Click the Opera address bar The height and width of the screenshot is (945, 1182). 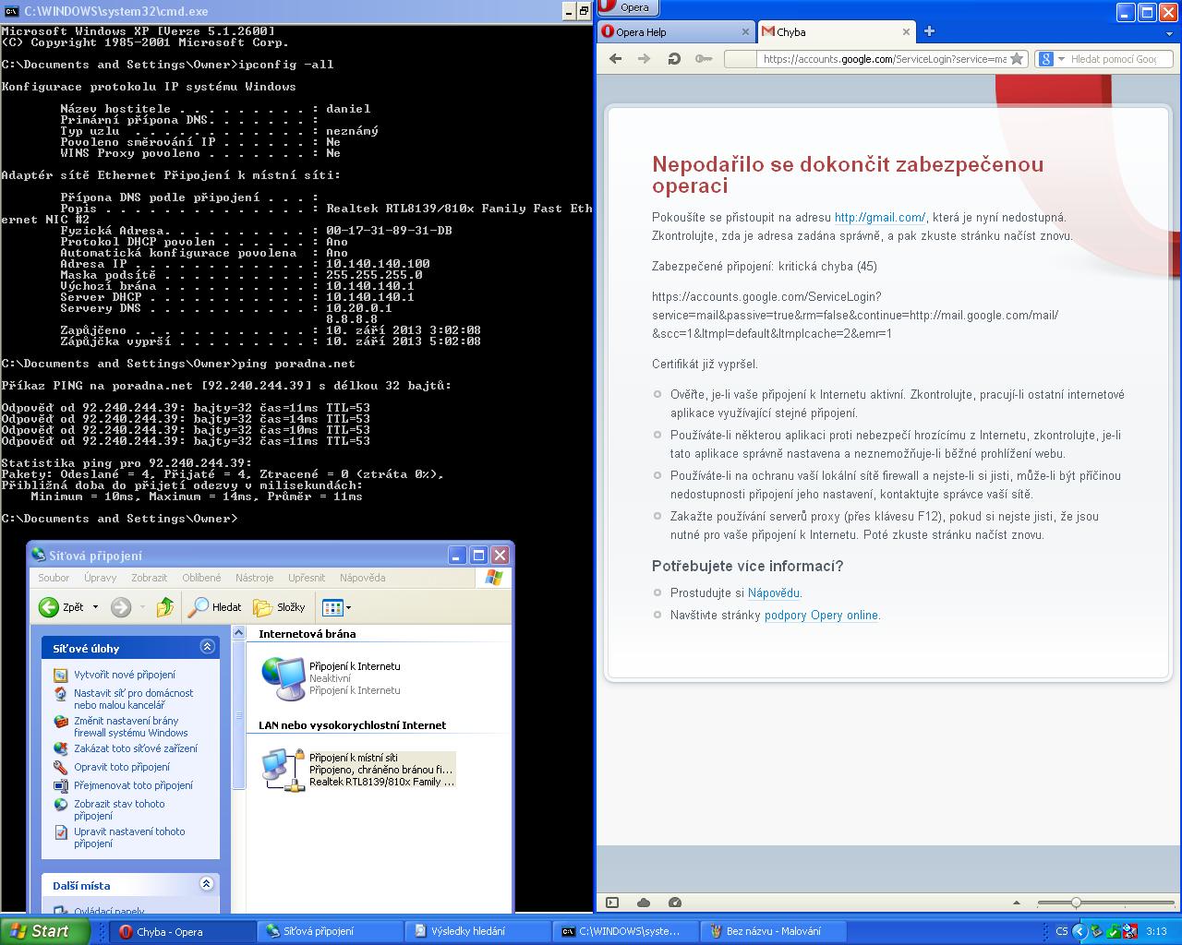click(875, 58)
